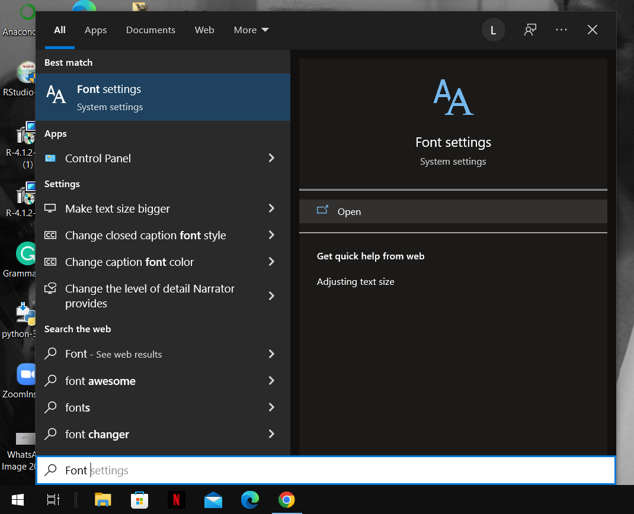Switch to the Apps tab

[95, 30]
